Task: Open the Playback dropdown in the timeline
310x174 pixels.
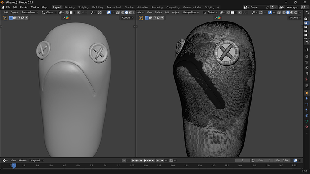Action: pos(37,161)
